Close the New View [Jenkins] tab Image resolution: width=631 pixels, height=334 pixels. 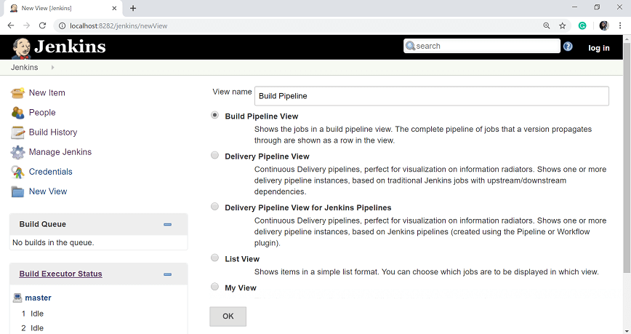(x=114, y=8)
